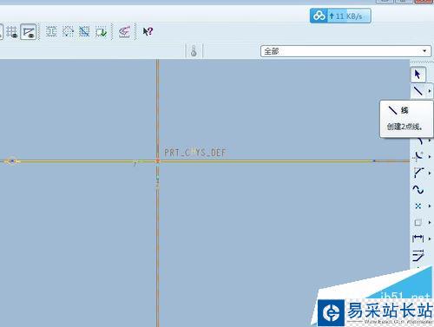Image resolution: width=434 pixels, height=327 pixels.
Task: Expand the dimension tool flyout arrow
Action: pos(430,239)
